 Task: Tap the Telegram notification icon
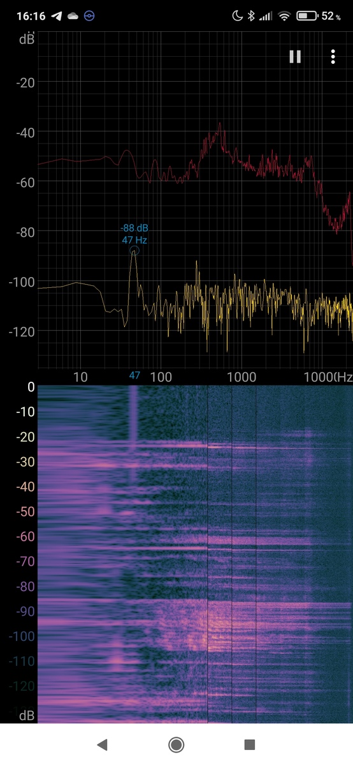57,16
